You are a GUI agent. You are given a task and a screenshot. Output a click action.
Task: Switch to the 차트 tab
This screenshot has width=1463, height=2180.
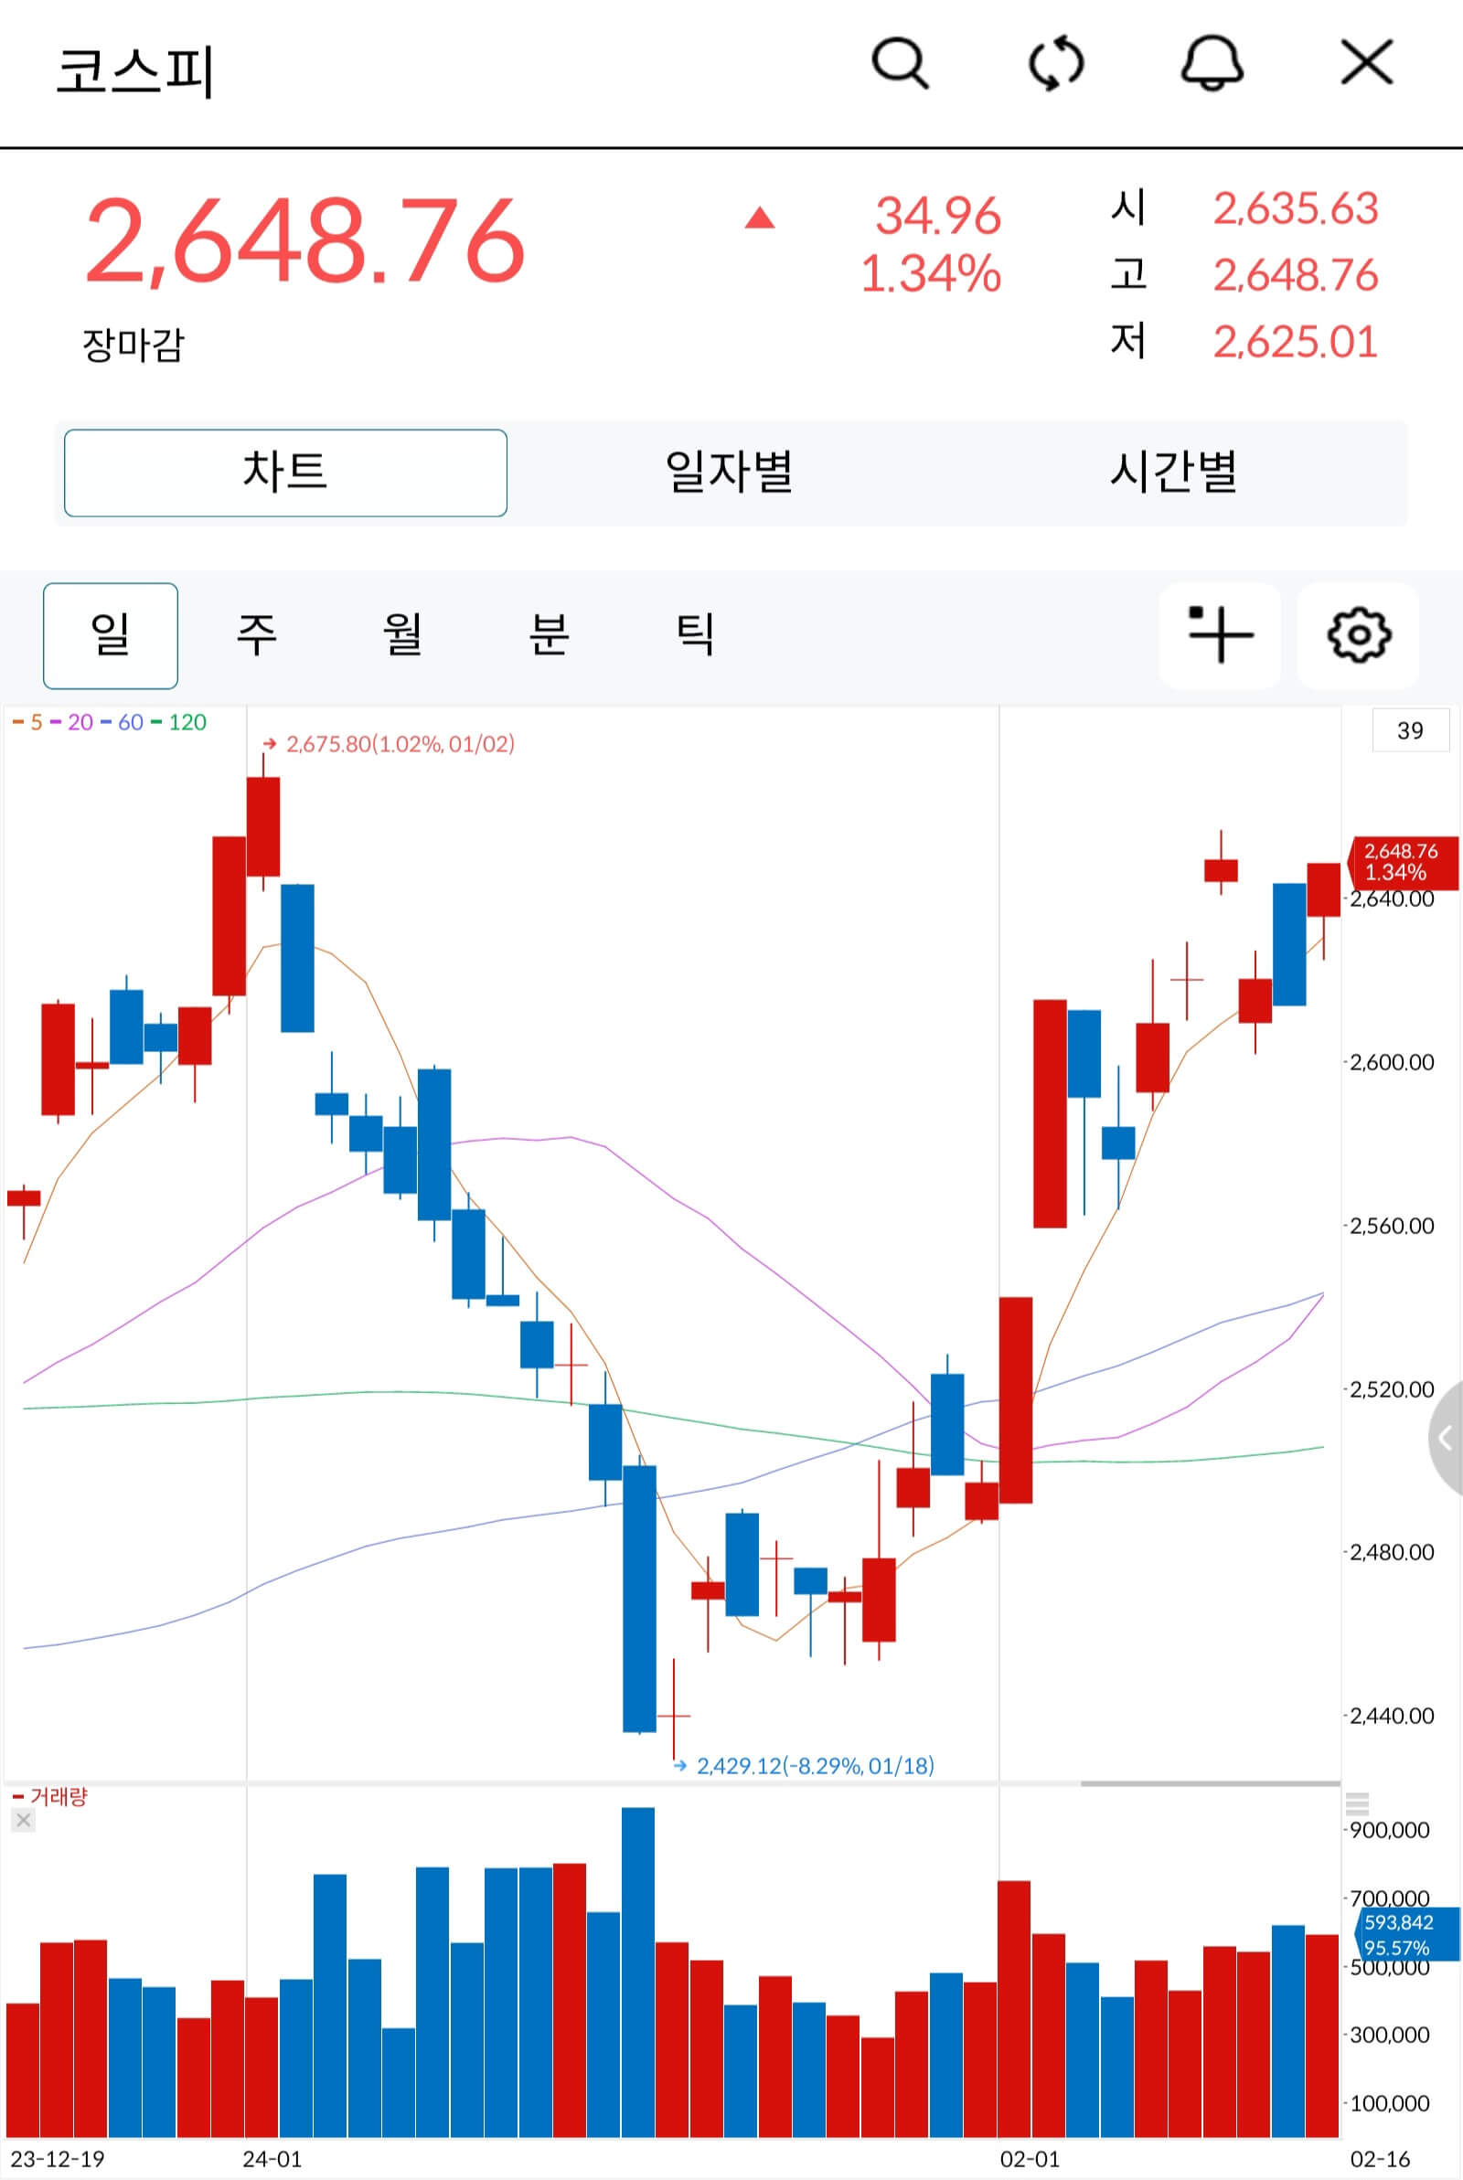pyautogui.click(x=285, y=473)
